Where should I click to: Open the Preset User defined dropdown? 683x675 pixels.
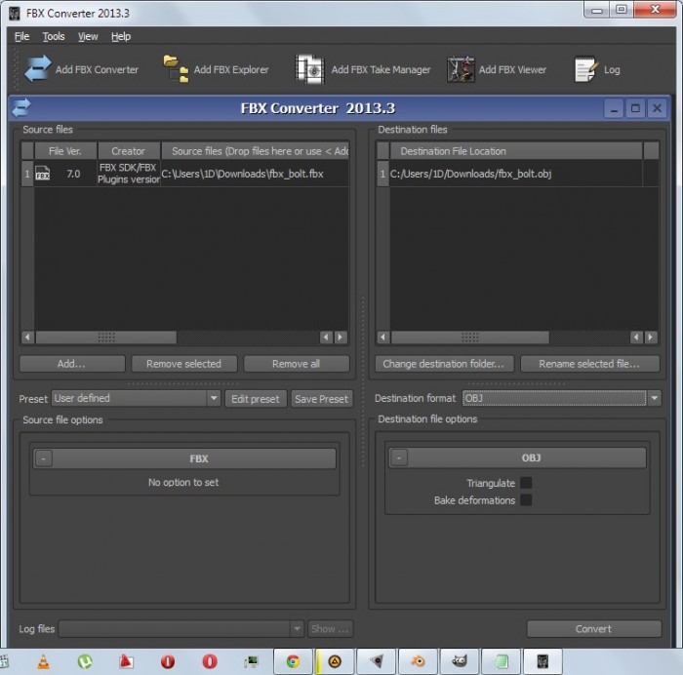point(137,398)
